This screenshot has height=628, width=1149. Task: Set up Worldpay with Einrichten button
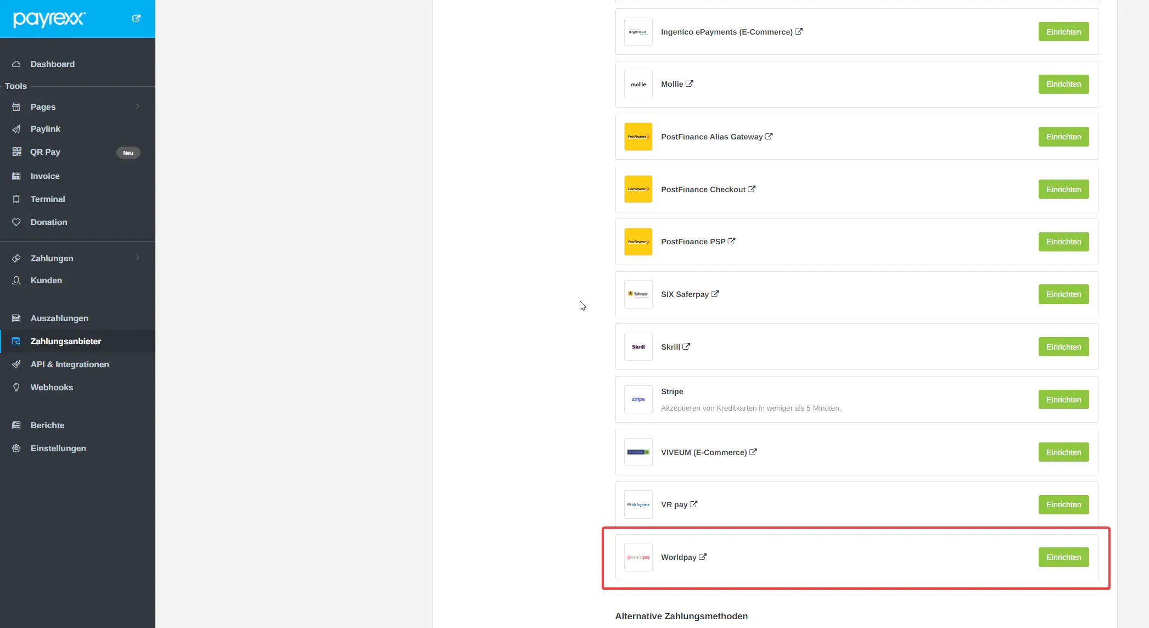(x=1063, y=557)
